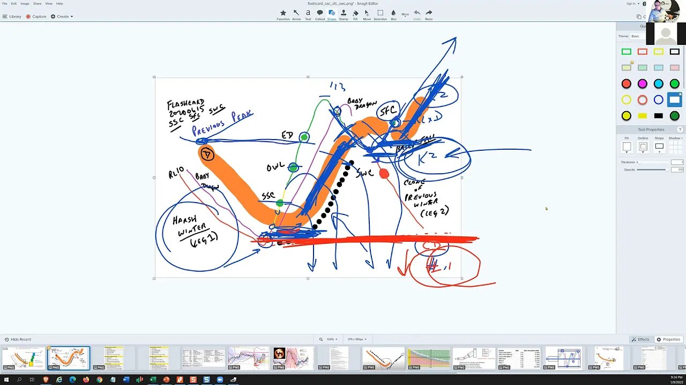Apply red rectangle outline quick style

click(643, 52)
